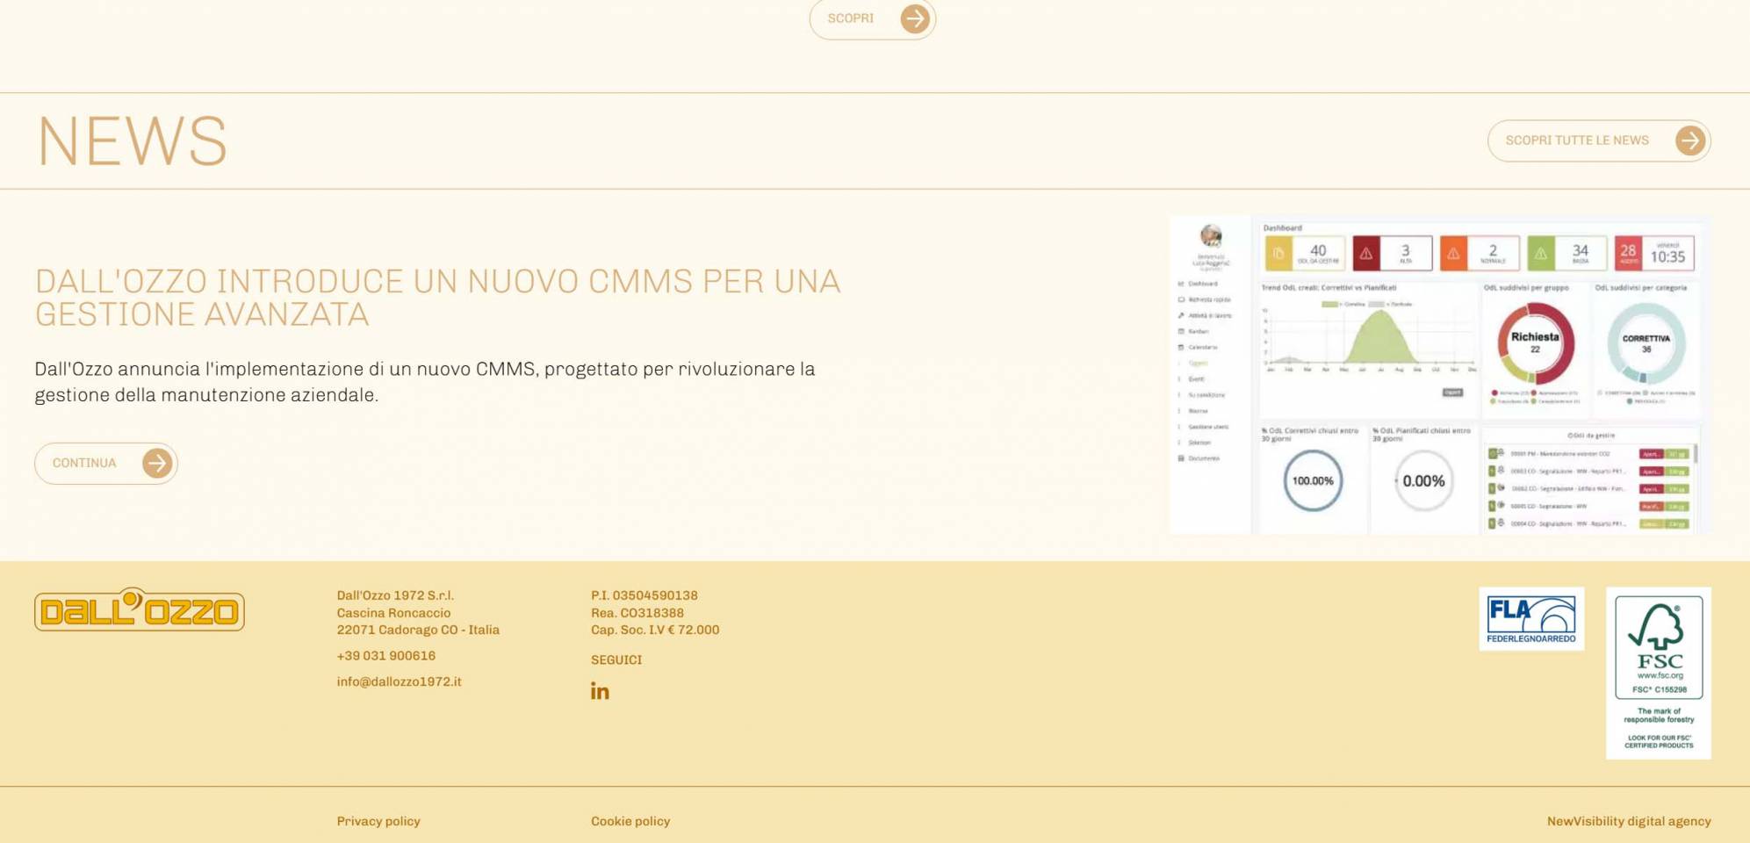Click the SEGUICI label

tap(616, 659)
